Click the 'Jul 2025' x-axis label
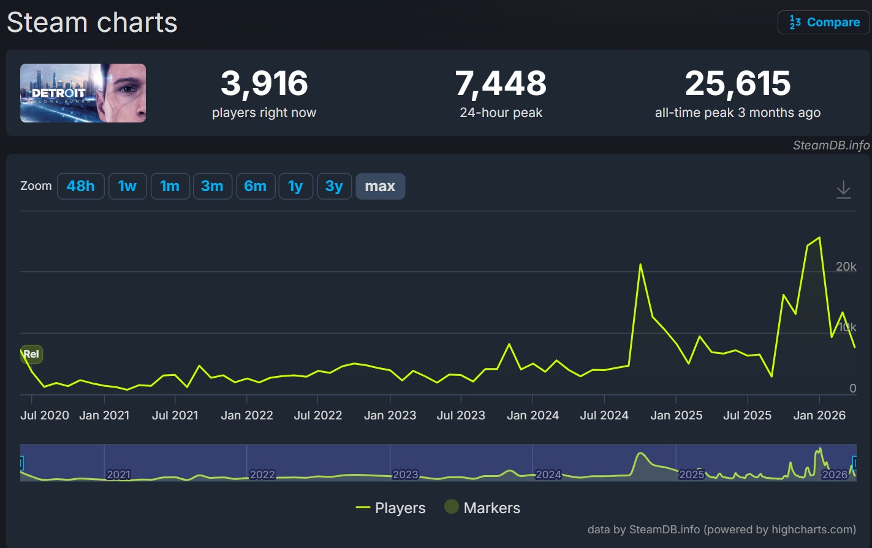 click(748, 415)
